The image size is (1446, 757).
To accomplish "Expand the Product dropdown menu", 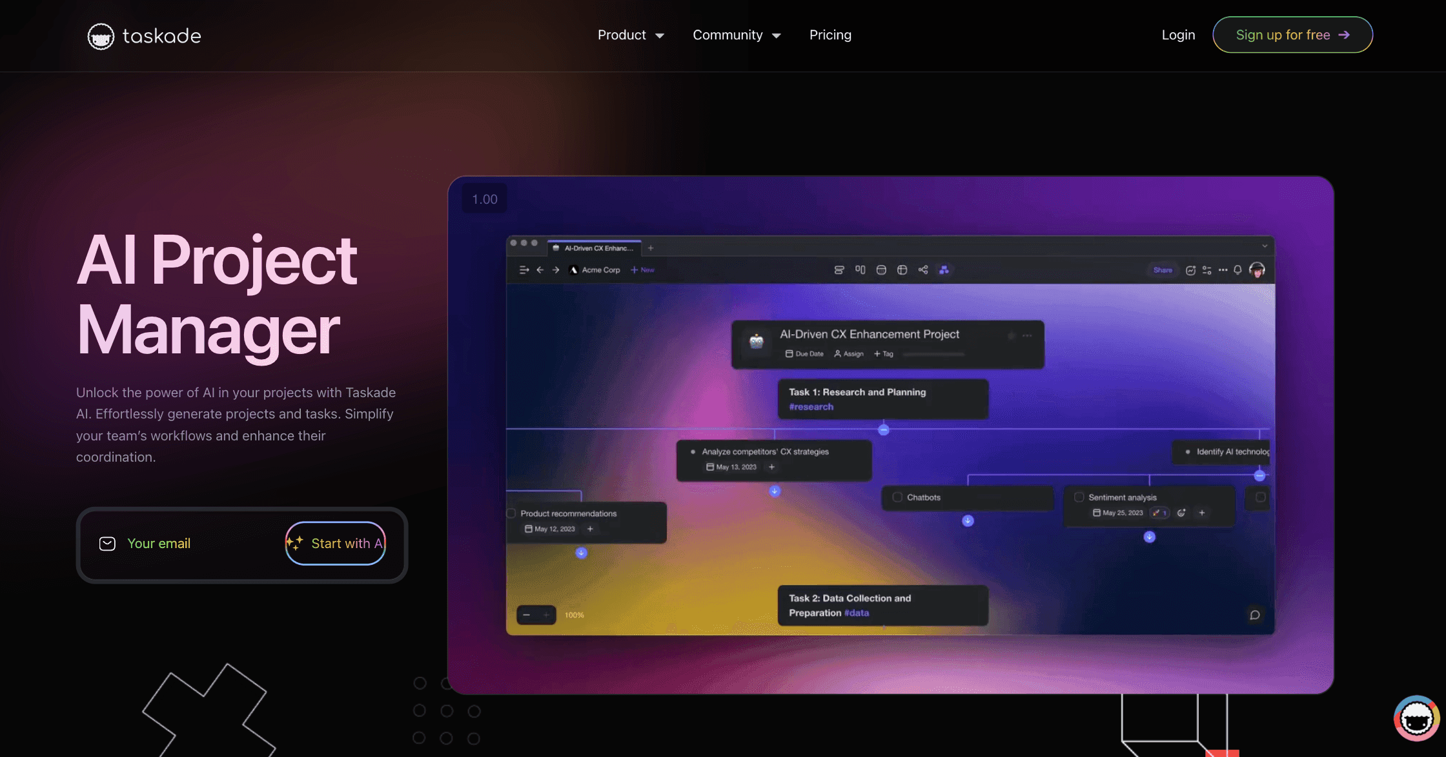I will tap(631, 35).
